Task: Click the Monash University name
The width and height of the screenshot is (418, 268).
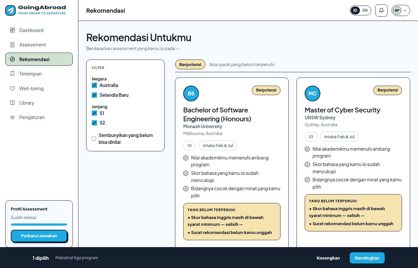Action: pos(203,126)
